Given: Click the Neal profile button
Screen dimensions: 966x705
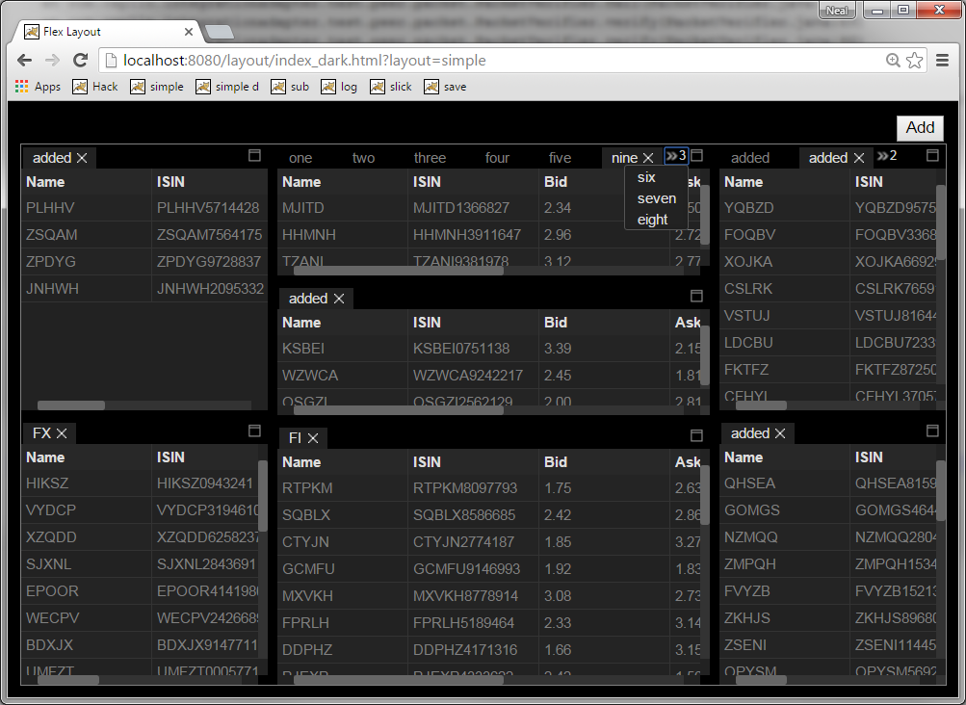Looking at the screenshot, I should [837, 11].
